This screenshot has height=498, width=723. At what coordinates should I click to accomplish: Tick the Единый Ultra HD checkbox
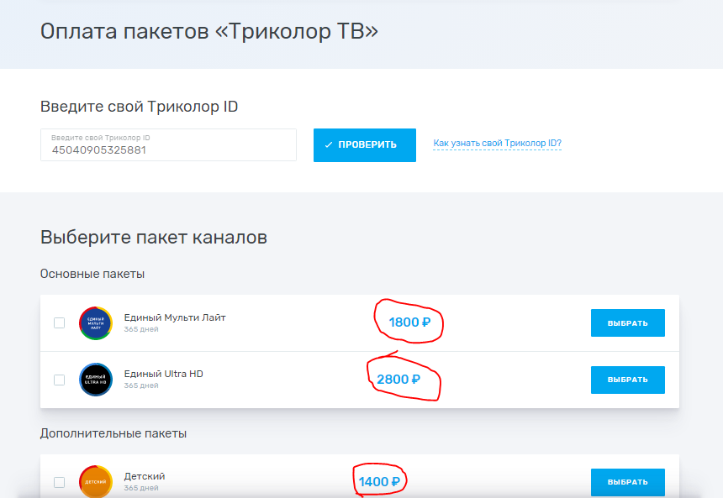click(59, 380)
